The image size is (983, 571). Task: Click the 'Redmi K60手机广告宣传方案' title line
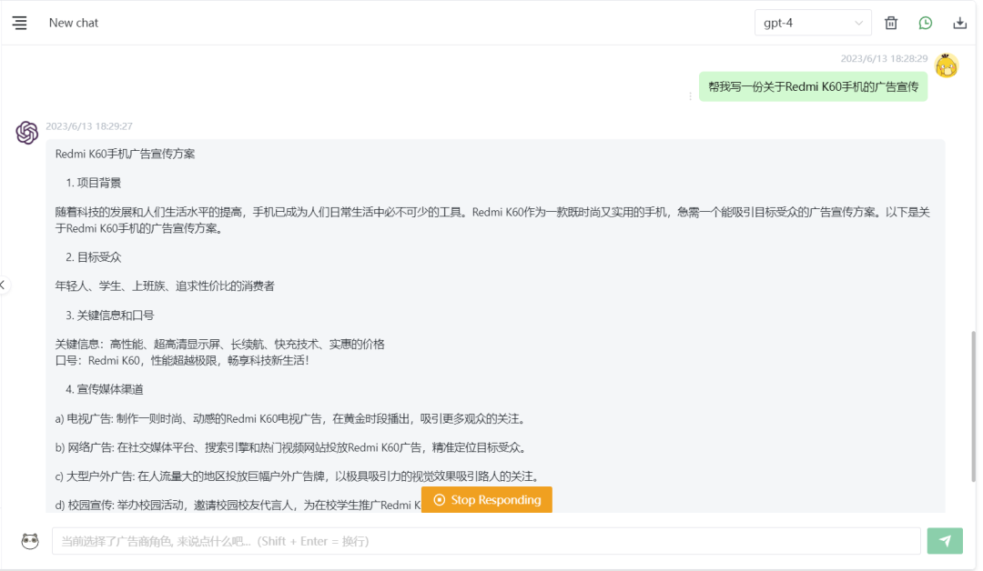(126, 154)
